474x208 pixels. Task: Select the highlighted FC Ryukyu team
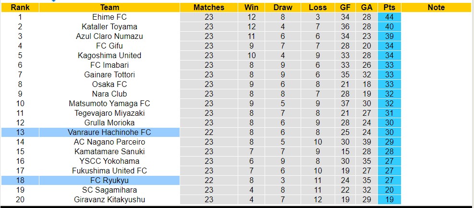point(109,180)
